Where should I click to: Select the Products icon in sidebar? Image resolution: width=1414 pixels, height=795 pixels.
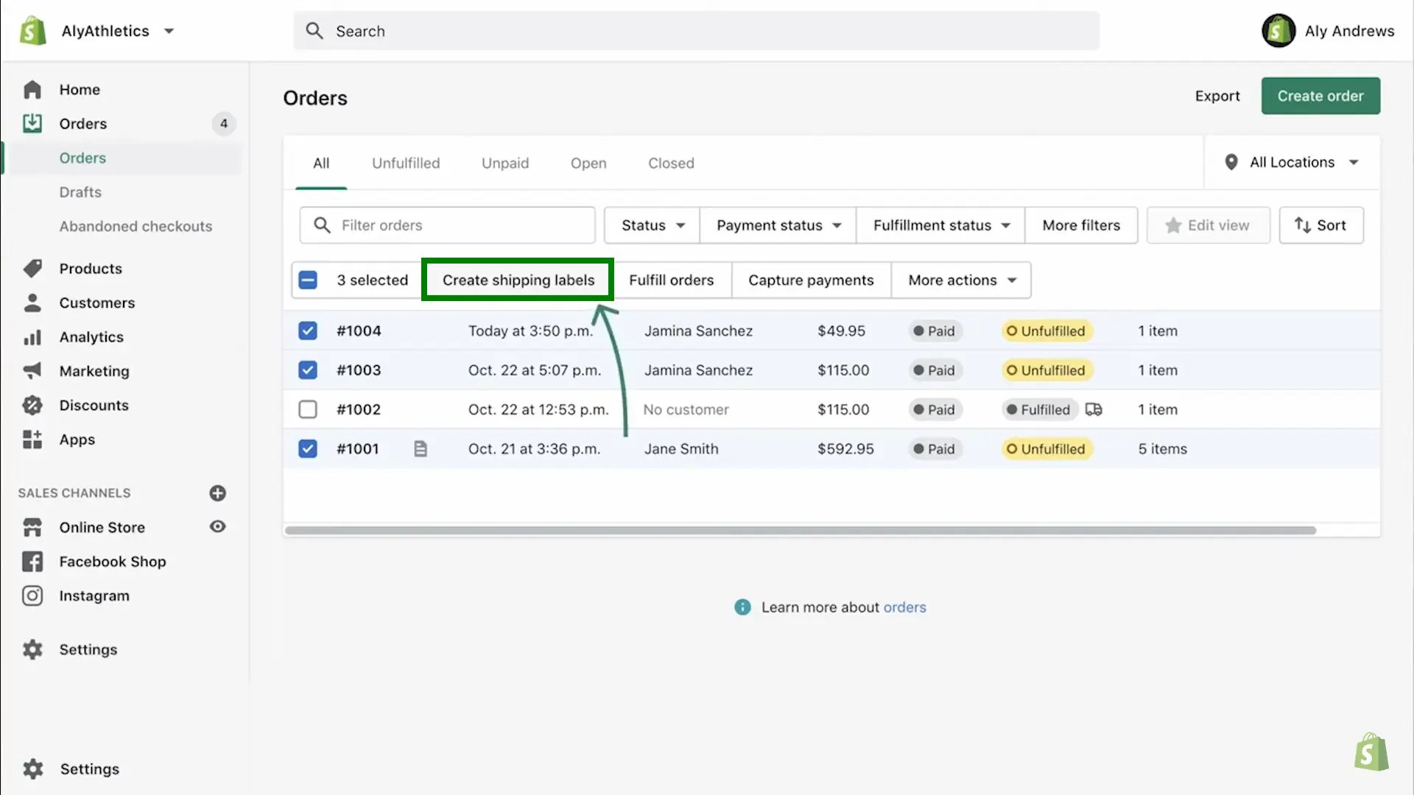point(32,268)
